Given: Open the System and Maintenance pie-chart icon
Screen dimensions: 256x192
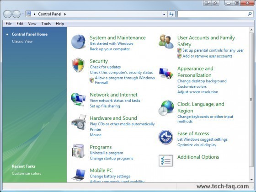Looking at the screenshot, I should (78, 42).
